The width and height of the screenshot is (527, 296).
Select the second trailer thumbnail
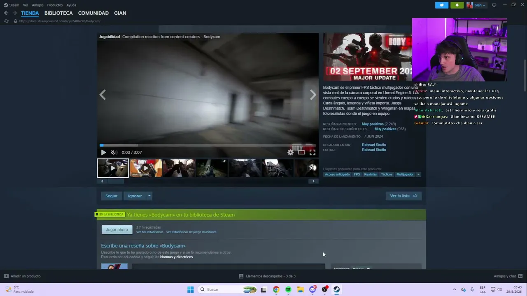click(x=146, y=168)
